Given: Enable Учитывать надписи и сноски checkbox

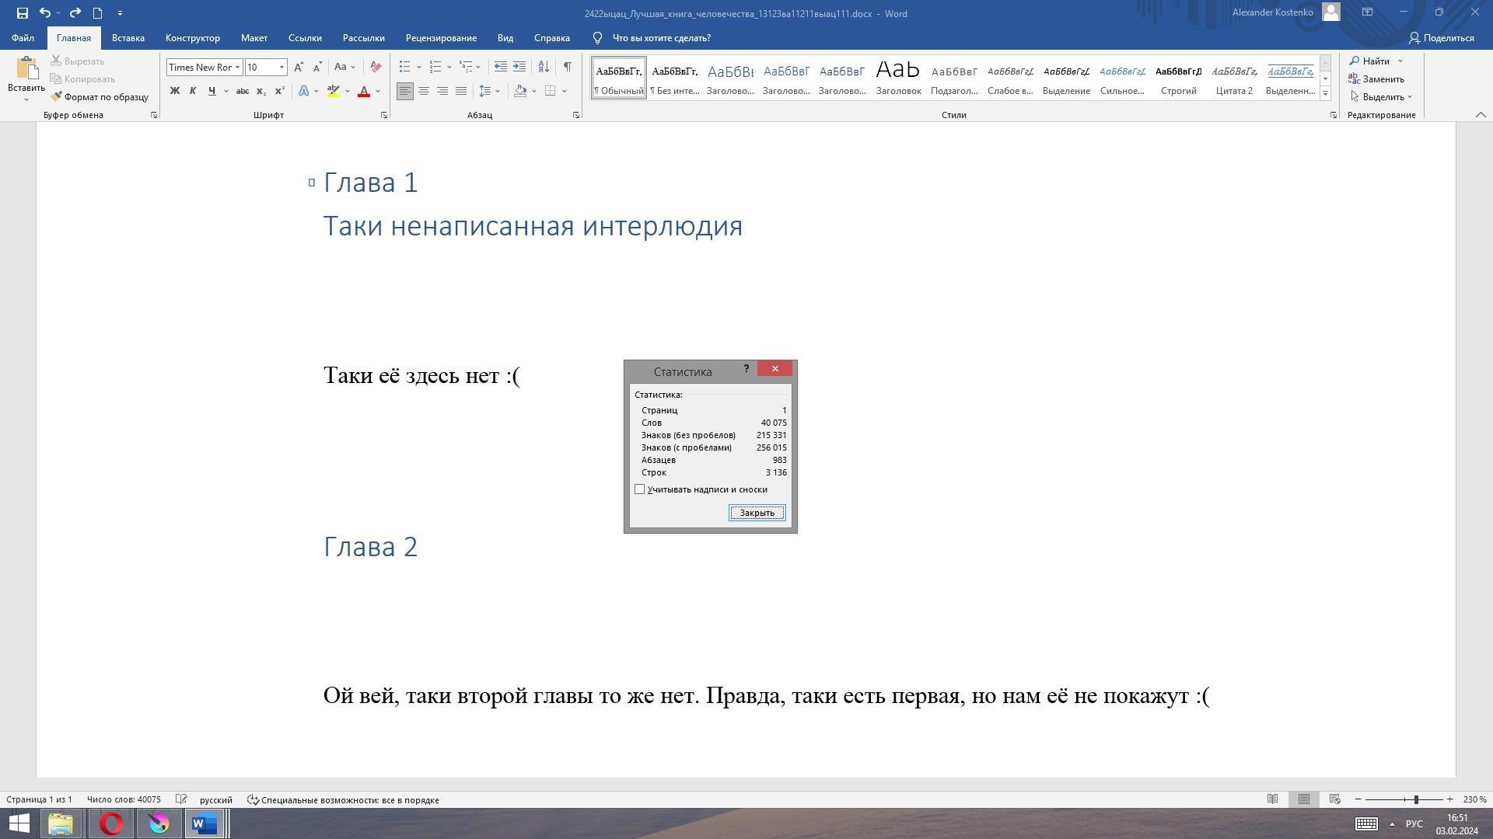Looking at the screenshot, I should click(640, 489).
